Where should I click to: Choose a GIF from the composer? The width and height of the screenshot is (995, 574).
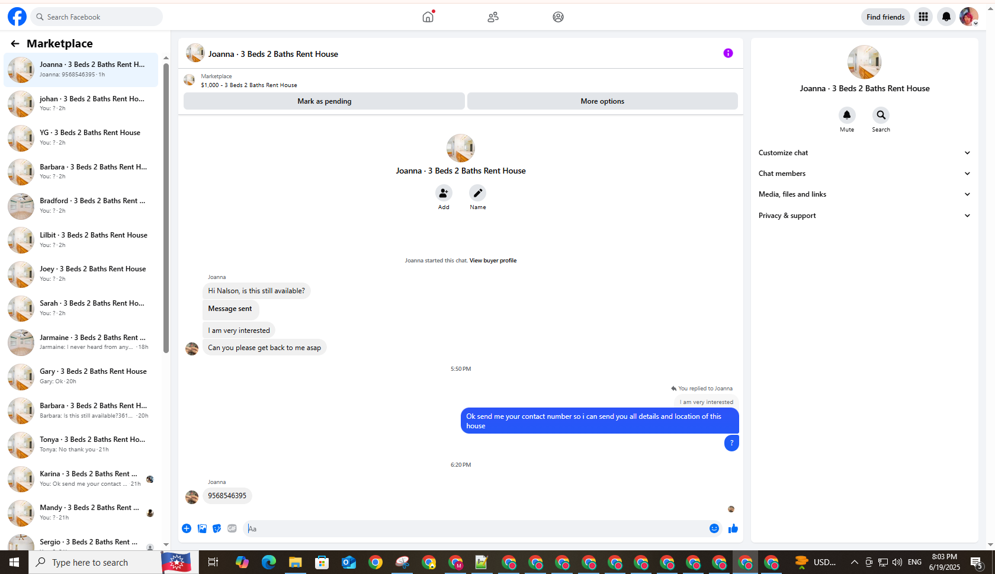[x=232, y=528]
